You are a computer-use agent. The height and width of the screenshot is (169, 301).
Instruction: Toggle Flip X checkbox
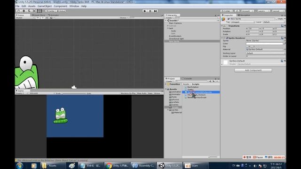click(247, 46)
